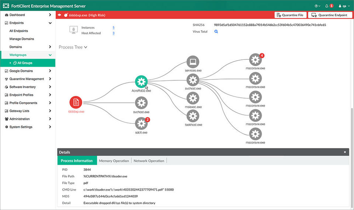This screenshot has width=354, height=210.
Task: Select the msiexec.exe process node
Action: pyautogui.click(x=193, y=98)
